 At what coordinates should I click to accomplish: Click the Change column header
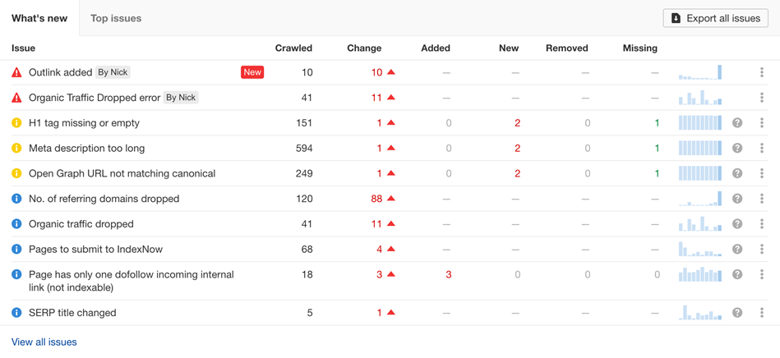coord(364,48)
